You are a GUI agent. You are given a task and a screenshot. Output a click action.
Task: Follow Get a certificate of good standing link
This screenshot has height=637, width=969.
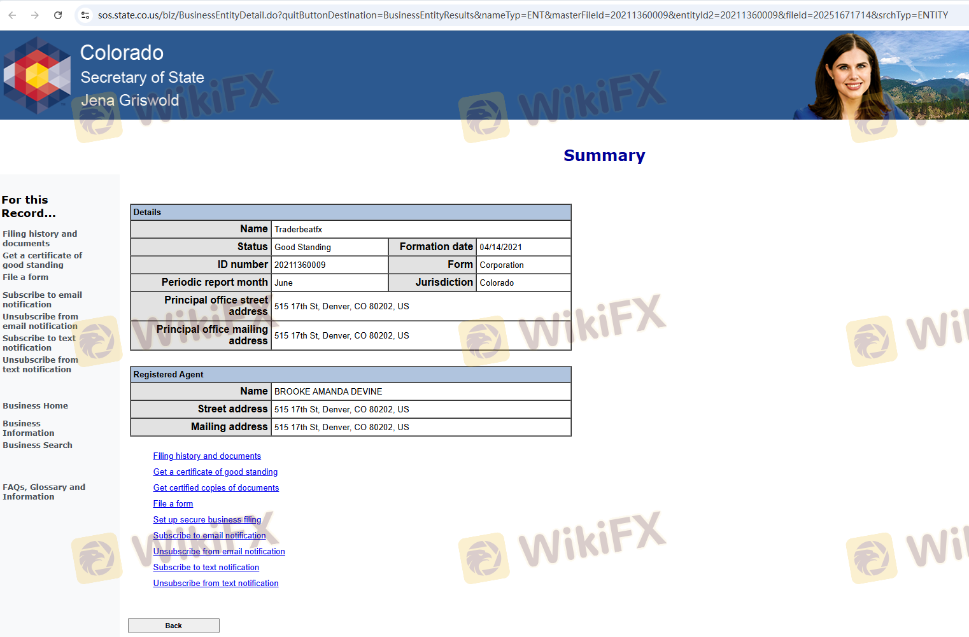[215, 472]
